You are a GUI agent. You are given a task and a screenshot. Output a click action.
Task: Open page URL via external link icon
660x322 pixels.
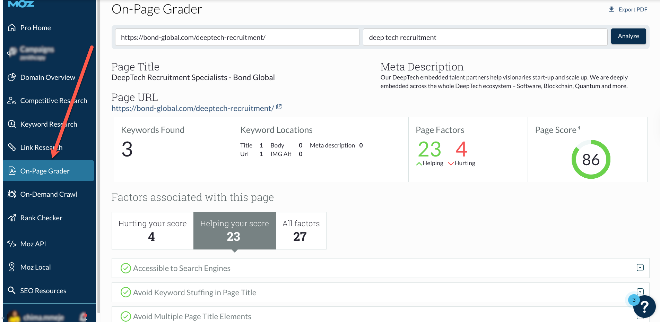pos(279,107)
